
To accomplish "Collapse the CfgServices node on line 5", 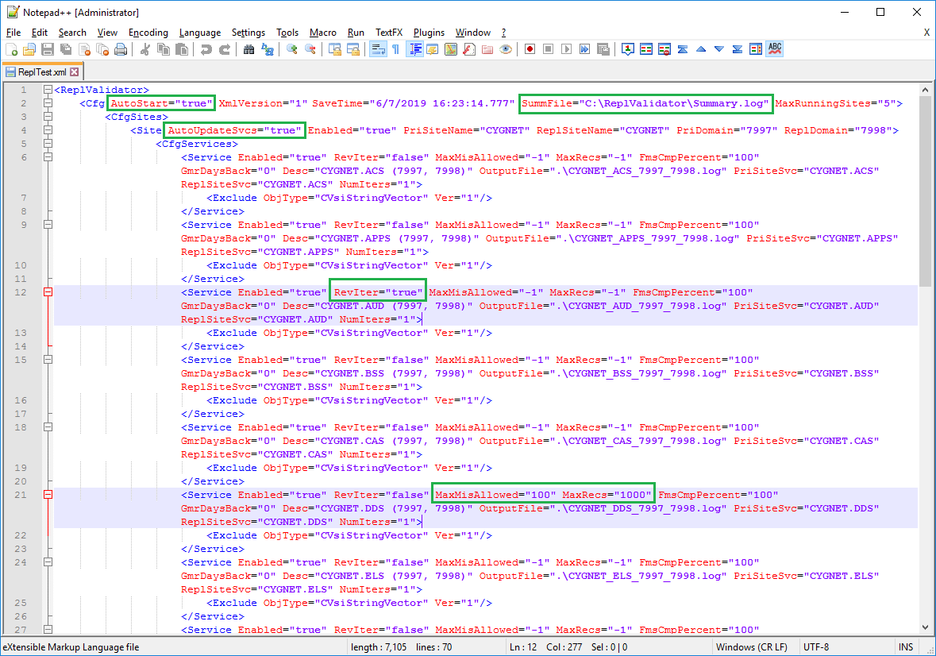I will click(48, 144).
